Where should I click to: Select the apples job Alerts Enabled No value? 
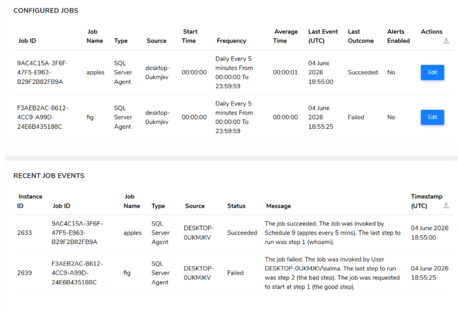click(391, 73)
